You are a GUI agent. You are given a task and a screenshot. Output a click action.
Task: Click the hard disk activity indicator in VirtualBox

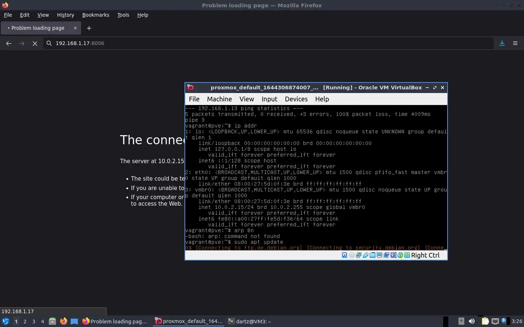[345, 255]
